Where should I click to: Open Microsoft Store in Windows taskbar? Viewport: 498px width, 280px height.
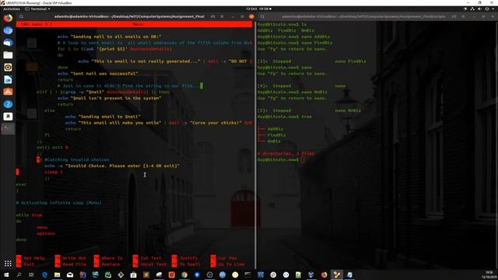(x=133, y=275)
